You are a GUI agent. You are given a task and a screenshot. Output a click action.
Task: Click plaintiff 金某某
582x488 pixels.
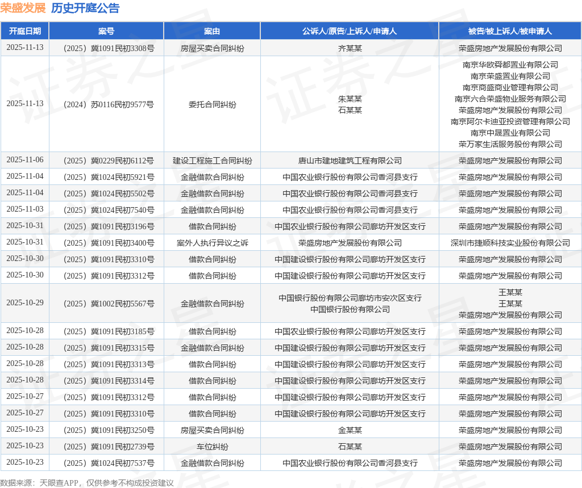tap(350, 430)
